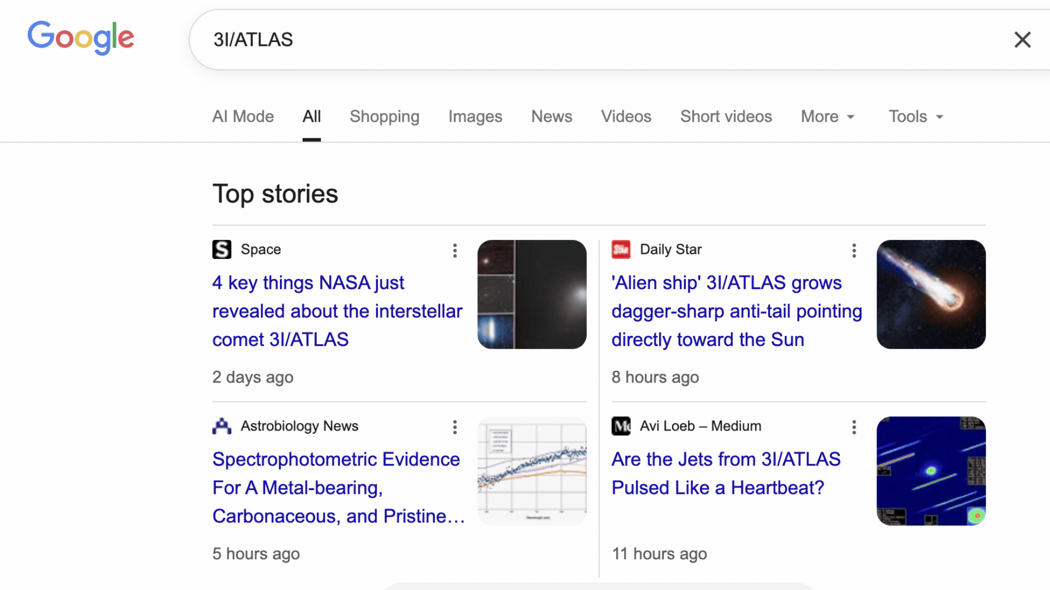Screen dimensions: 1050x590
Task: Open the Spectrophotometric Evidence article
Action: (x=339, y=488)
